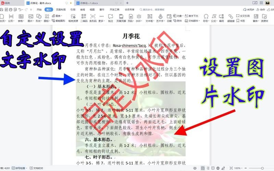Open the 图表 chart dropdown

57,16
